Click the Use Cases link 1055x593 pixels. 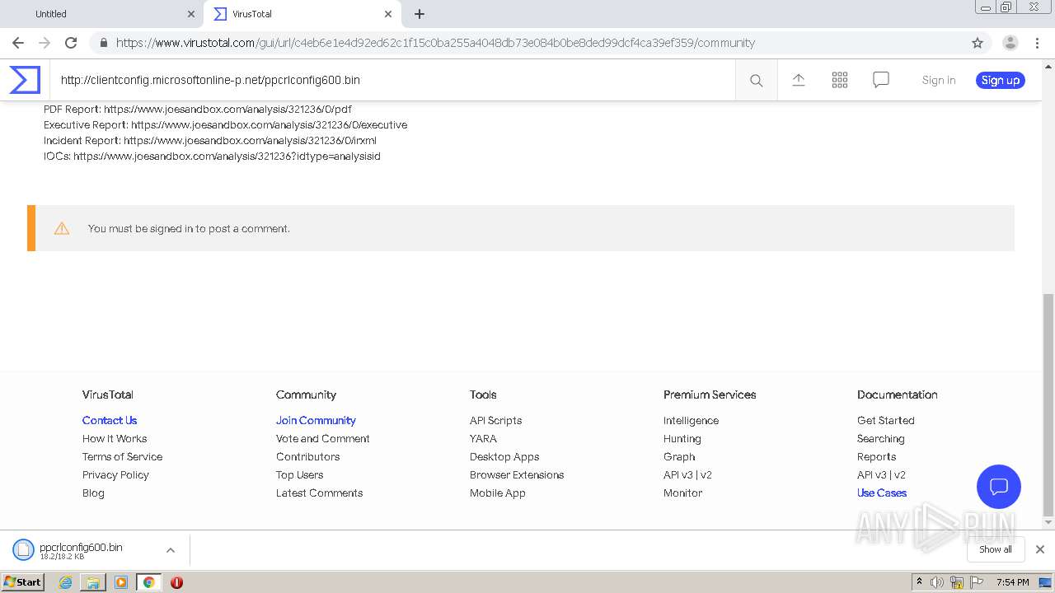click(x=881, y=493)
